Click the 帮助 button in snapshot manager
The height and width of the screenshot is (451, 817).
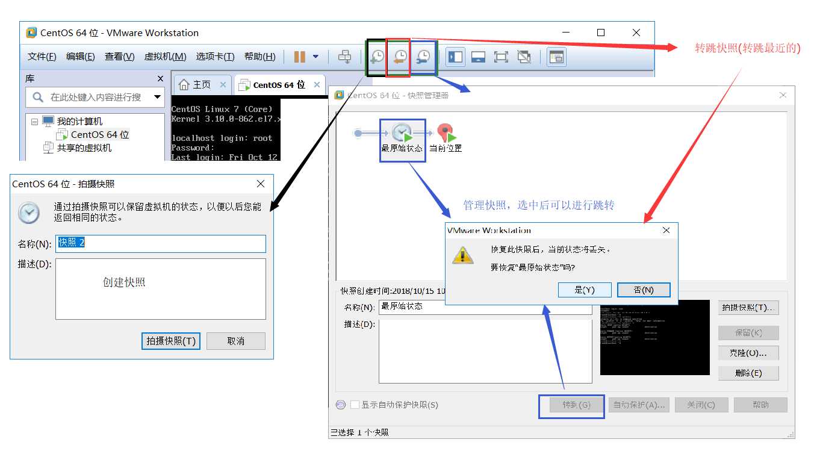[760, 405]
